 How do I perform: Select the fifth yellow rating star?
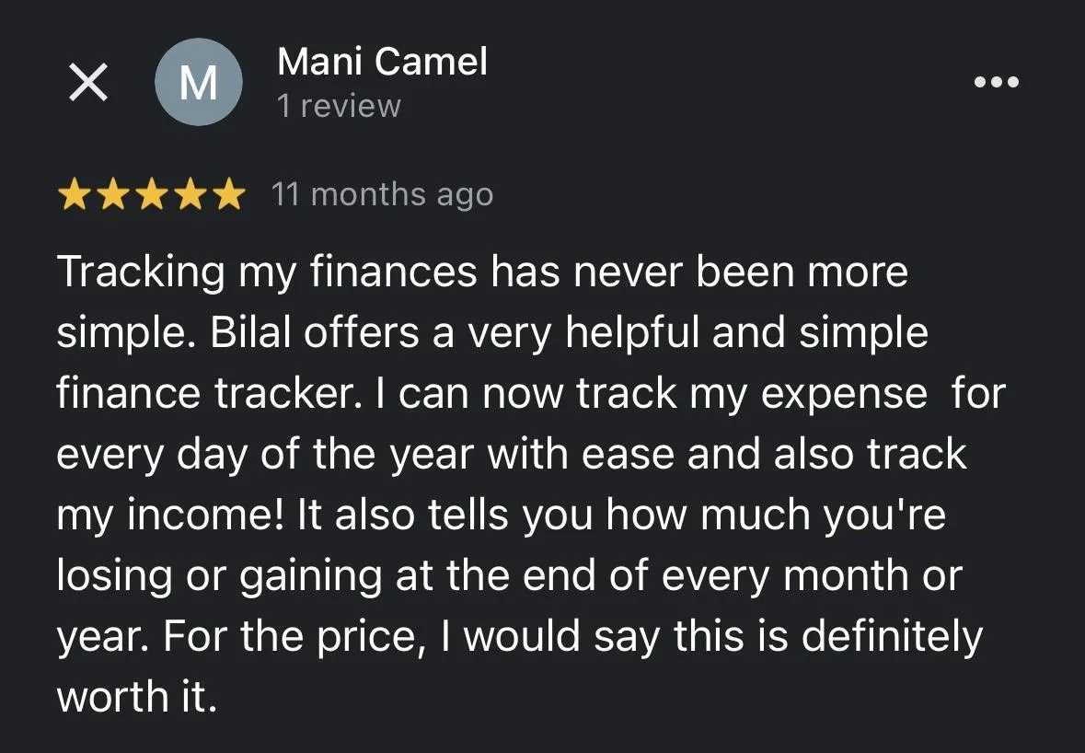coord(229,194)
